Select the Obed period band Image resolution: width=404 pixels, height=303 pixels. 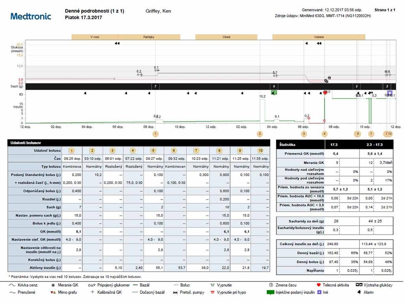tap(226, 37)
